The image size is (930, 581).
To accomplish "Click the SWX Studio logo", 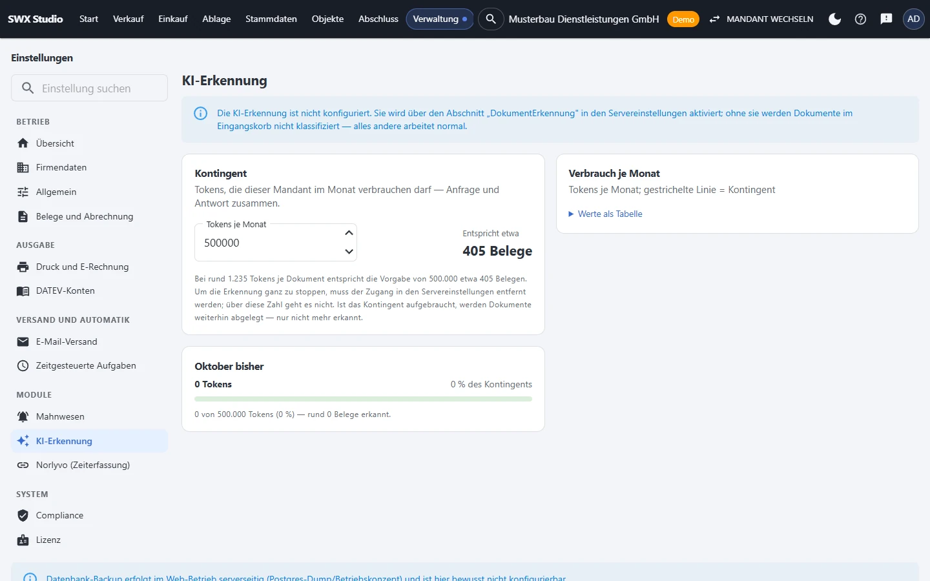I will point(36,19).
